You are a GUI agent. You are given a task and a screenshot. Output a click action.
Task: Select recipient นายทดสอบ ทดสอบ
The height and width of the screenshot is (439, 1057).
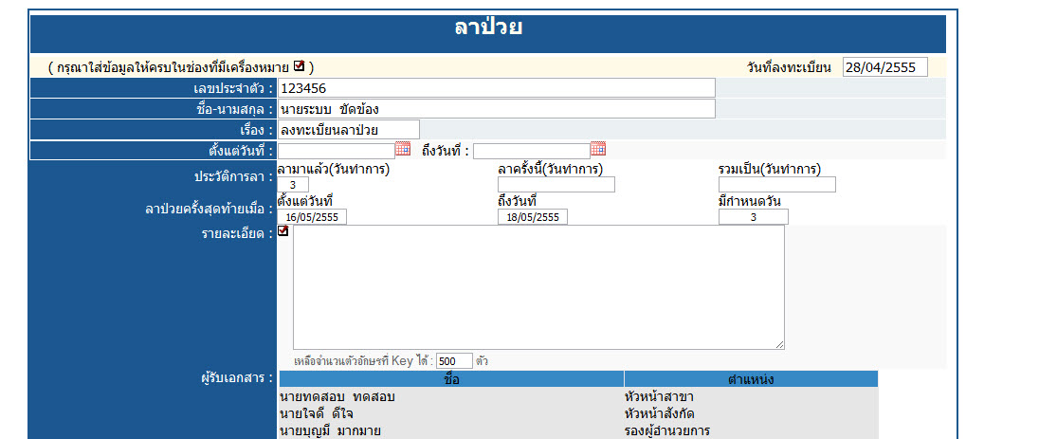pyautogui.click(x=337, y=397)
